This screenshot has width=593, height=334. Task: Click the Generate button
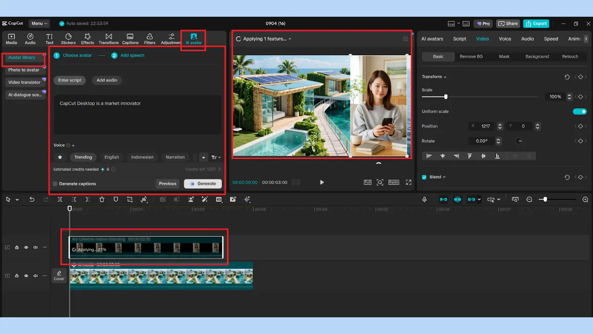tap(203, 184)
